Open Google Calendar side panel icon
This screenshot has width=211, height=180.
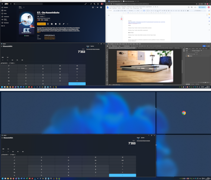point(209,11)
